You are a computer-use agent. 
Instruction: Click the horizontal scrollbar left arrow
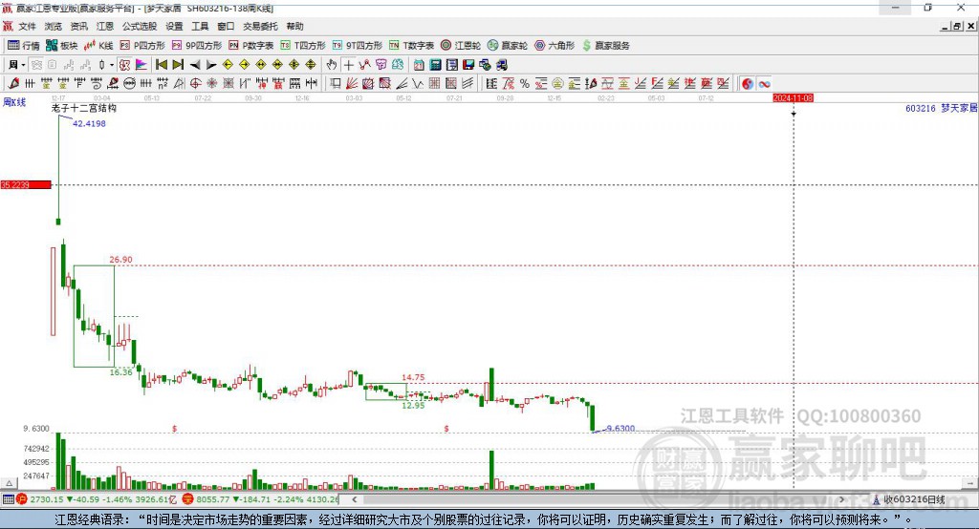coord(355,499)
